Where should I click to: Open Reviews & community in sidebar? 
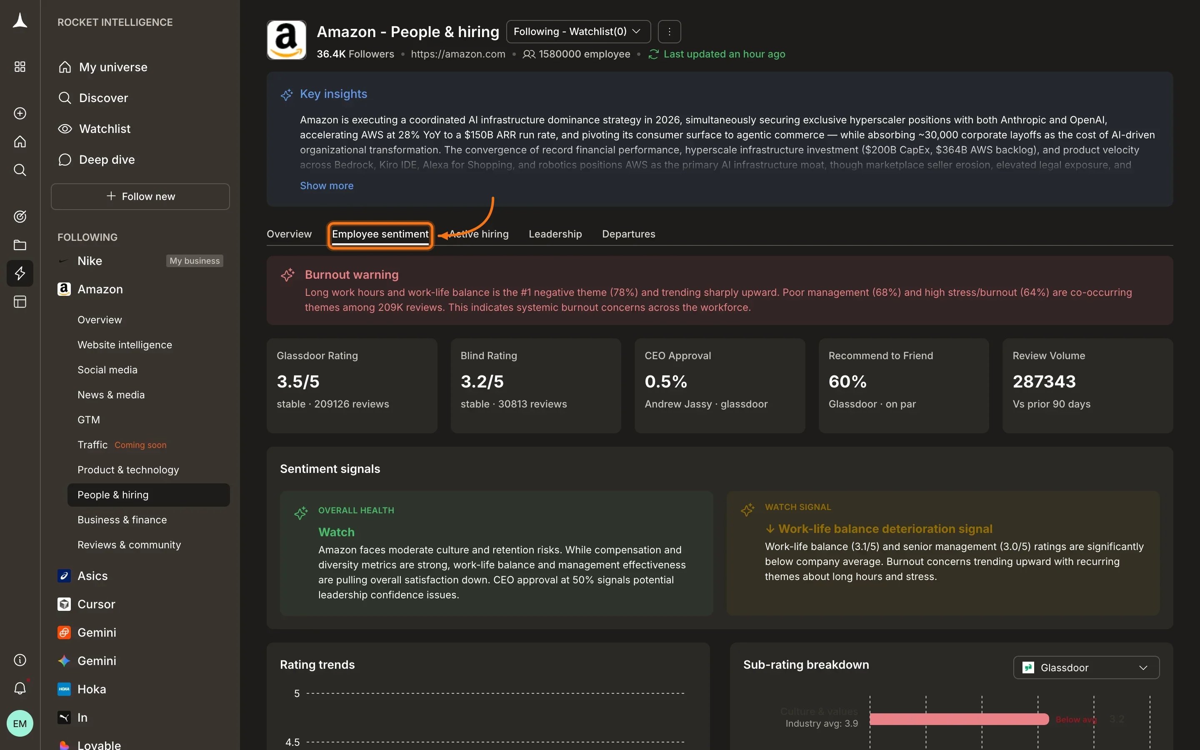click(130, 545)
